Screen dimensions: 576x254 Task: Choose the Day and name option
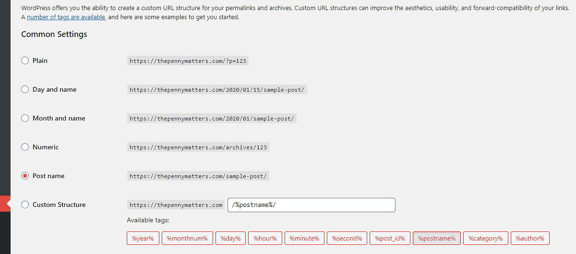tap(25, 89)
